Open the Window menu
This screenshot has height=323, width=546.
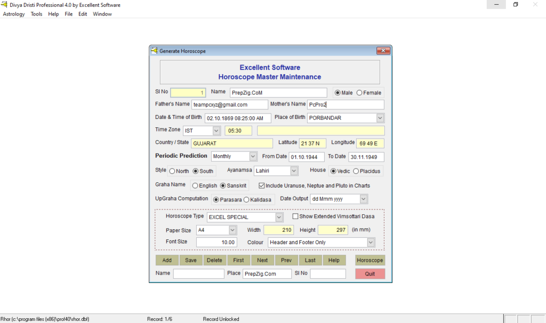click(102, 14)
